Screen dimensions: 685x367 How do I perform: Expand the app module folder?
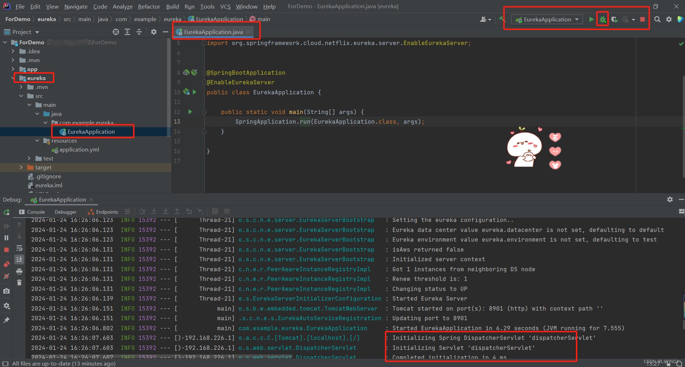(x=13, y=69)
